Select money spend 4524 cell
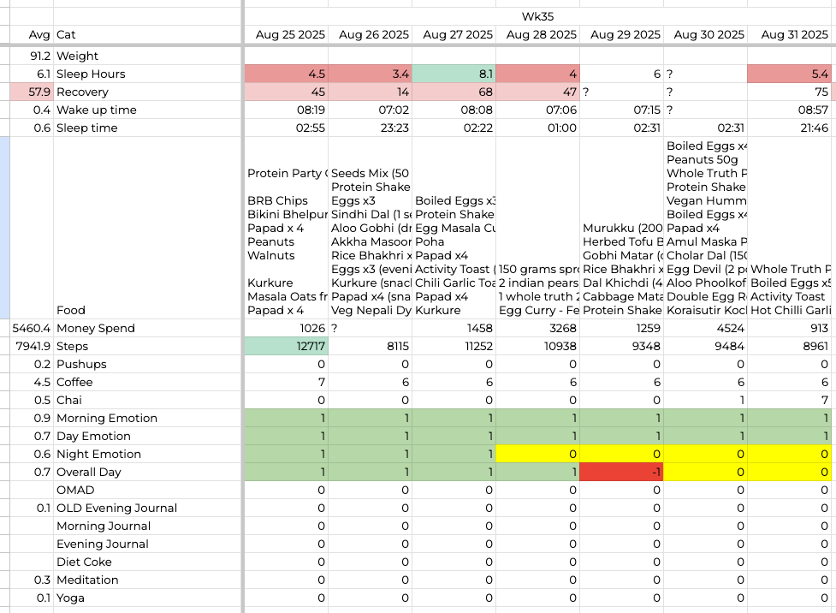836x613 pixels. (705, 328)
